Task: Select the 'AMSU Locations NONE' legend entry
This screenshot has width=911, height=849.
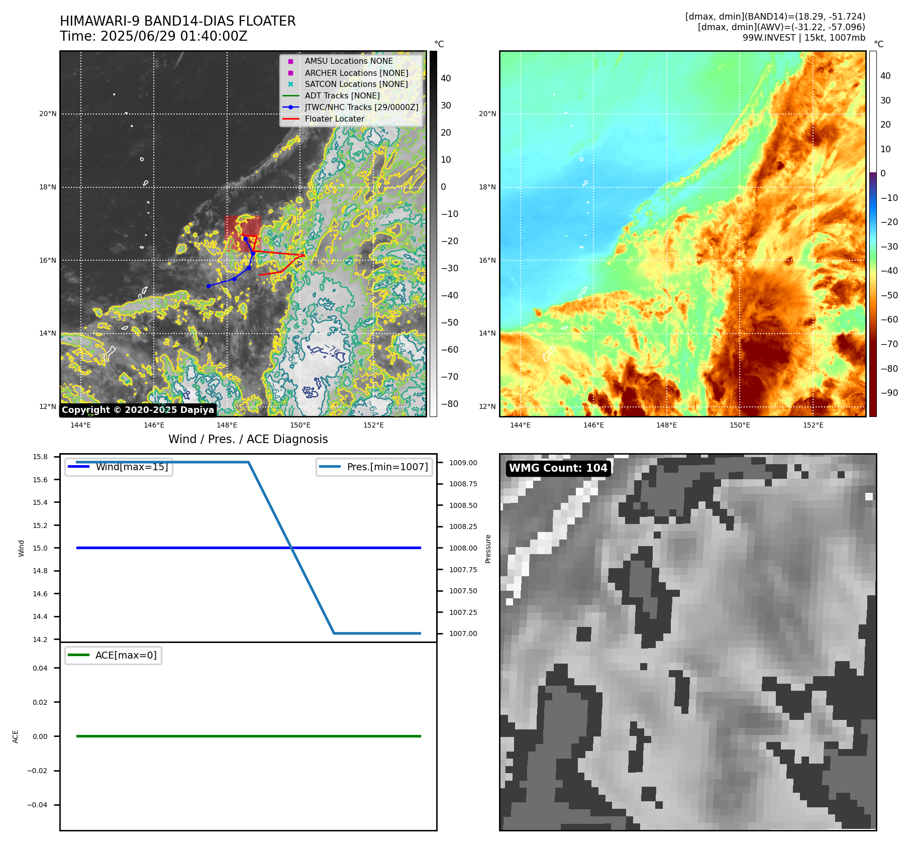Action: 349,61
